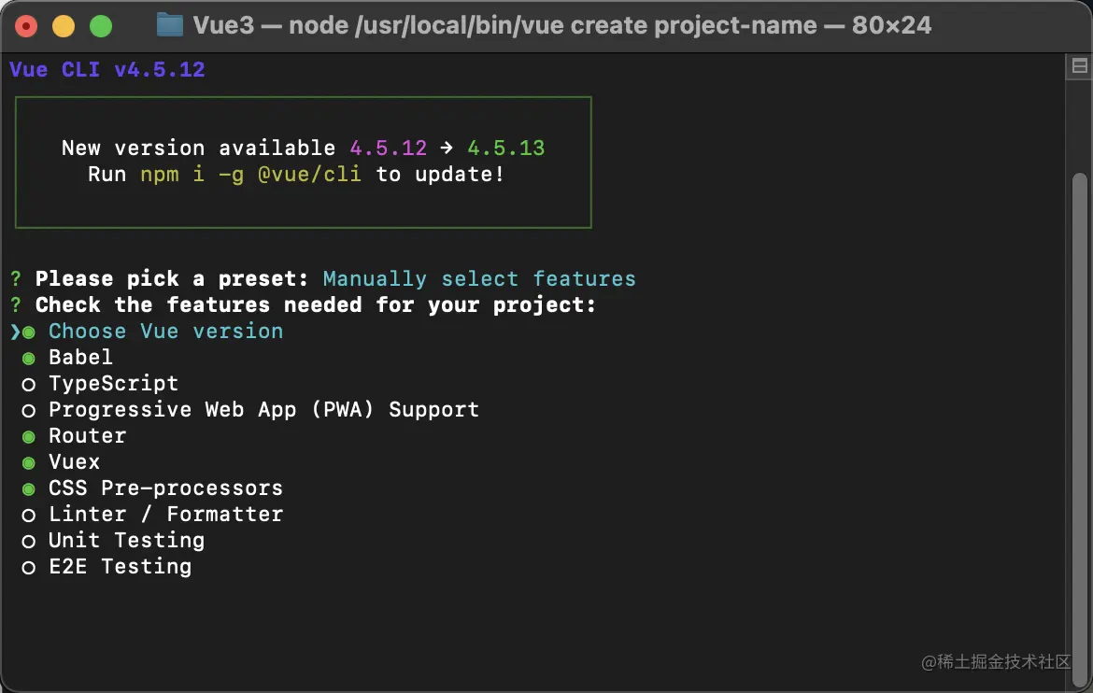Click the yellow minimize window button
The width and height of the screenshot is (1093, 693).
click(64, 26)
